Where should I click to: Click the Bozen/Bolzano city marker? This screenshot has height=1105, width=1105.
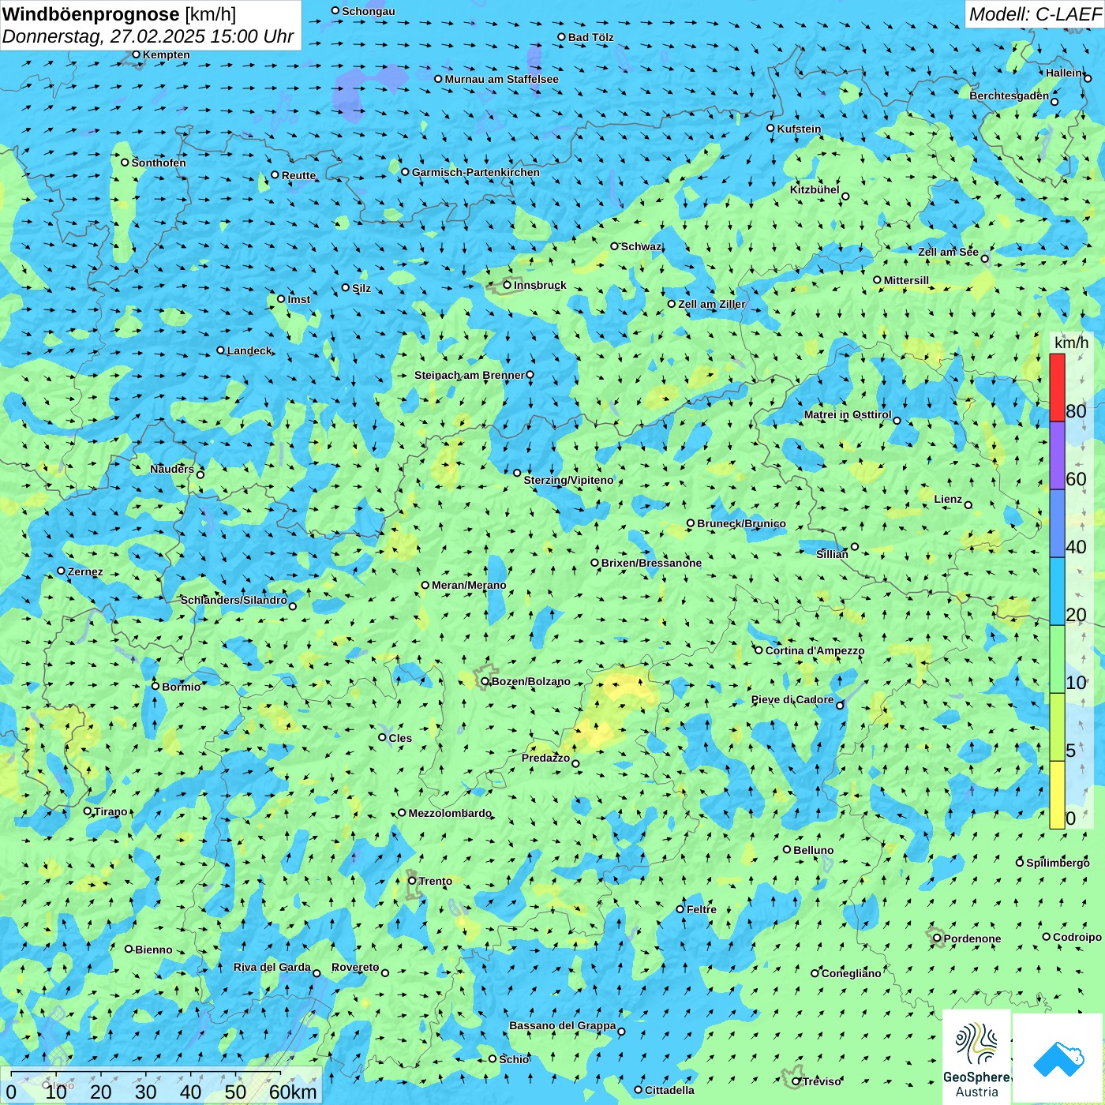[x=485, y=681]
